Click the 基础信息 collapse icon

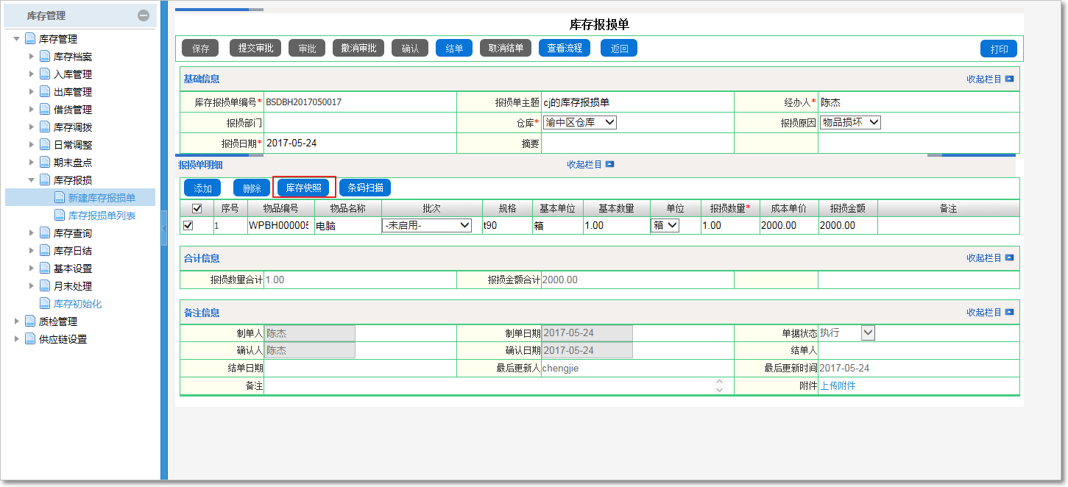tap(1009, 79)
